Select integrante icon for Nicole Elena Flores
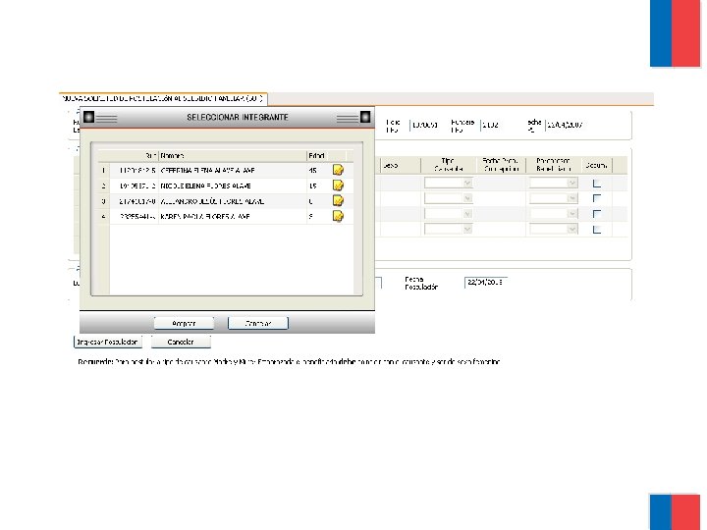This screenshot has width=707, height=530. click(x=338, y=185)
